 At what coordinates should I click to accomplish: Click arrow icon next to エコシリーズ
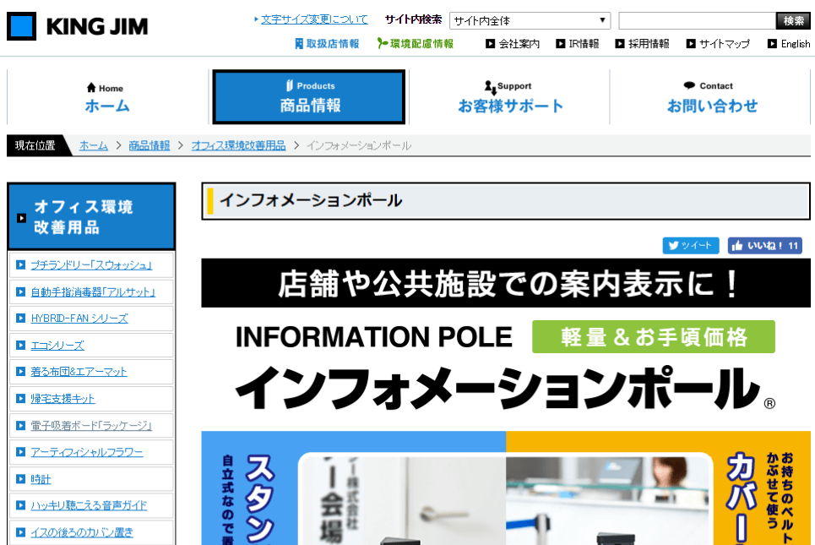point(21,346)
